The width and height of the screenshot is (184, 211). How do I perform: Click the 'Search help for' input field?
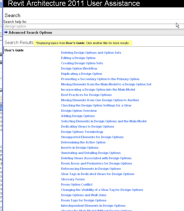click(94, 26)
